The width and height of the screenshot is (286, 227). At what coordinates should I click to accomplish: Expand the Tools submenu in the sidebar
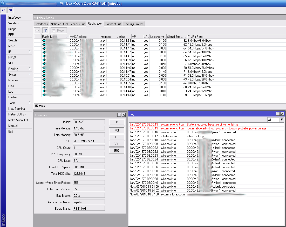30,103
